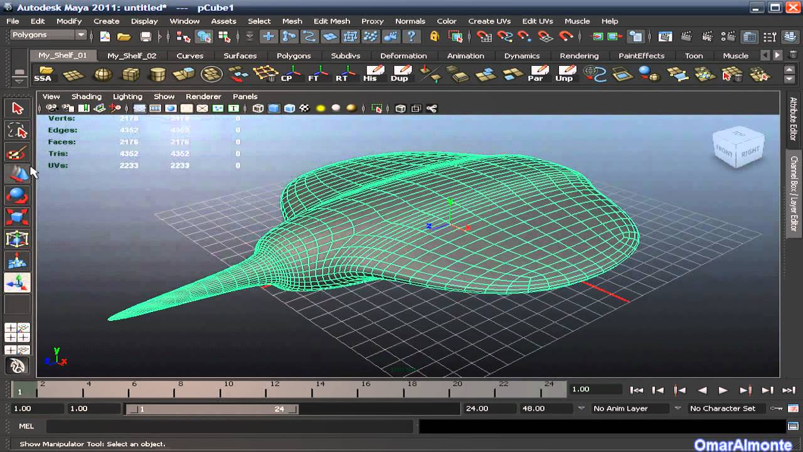Open the Edit Mesh menu
Screen dimensions: 803x452
[x=332, y=21]
